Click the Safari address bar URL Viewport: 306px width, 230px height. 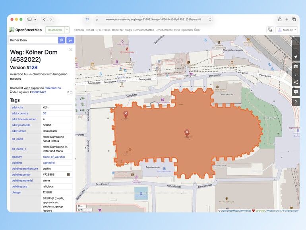point(153,19)
